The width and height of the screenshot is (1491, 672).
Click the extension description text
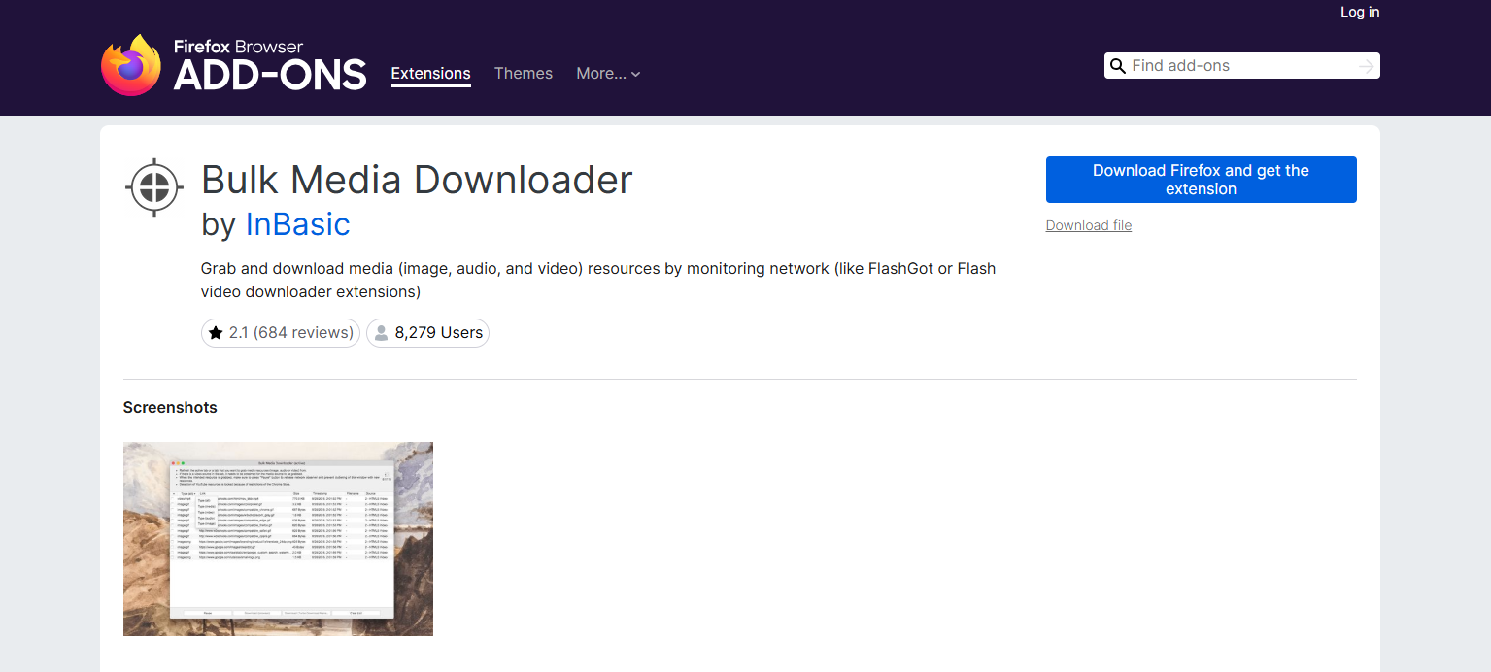click(598, 280)
